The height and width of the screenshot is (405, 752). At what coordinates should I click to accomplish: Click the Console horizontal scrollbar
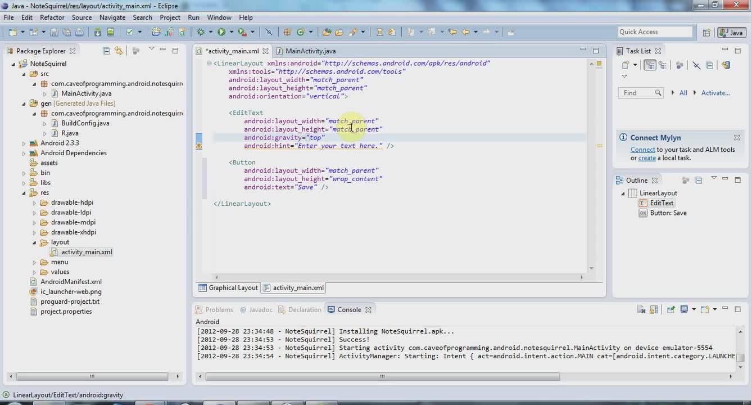tap(382, 377)
